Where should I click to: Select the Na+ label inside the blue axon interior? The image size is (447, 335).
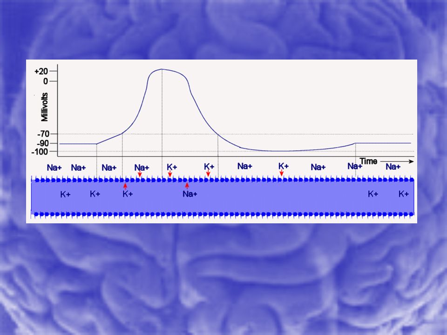(190, 194)
